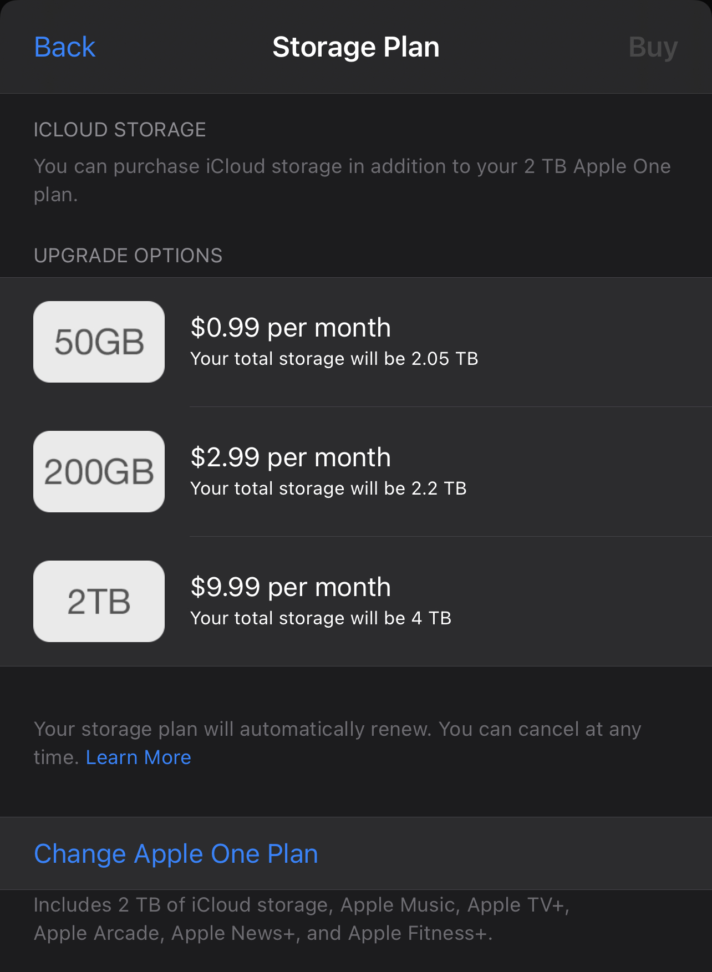The image size is (712, 972).
Task: Tap the Back button
Action: pyautogui.click(x=64, y=47)
